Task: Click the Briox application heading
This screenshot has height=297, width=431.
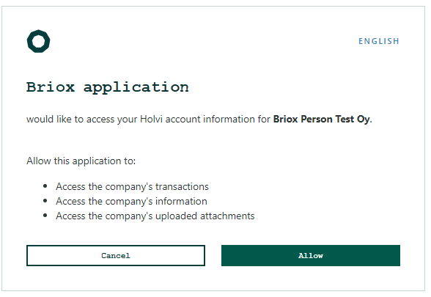Action: [108, 87]
